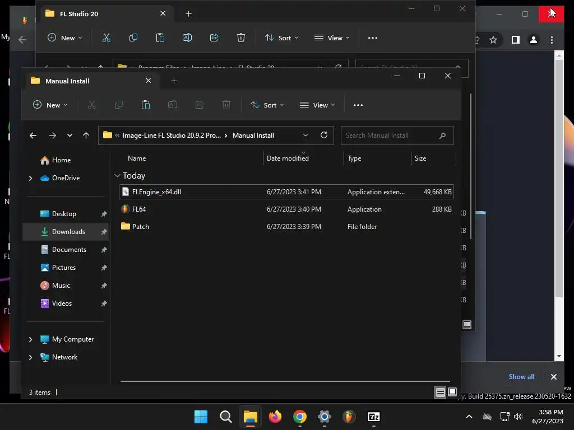Open Downloads in navigation pane
This screenshot has height=430, width=574.
point(66,232)
